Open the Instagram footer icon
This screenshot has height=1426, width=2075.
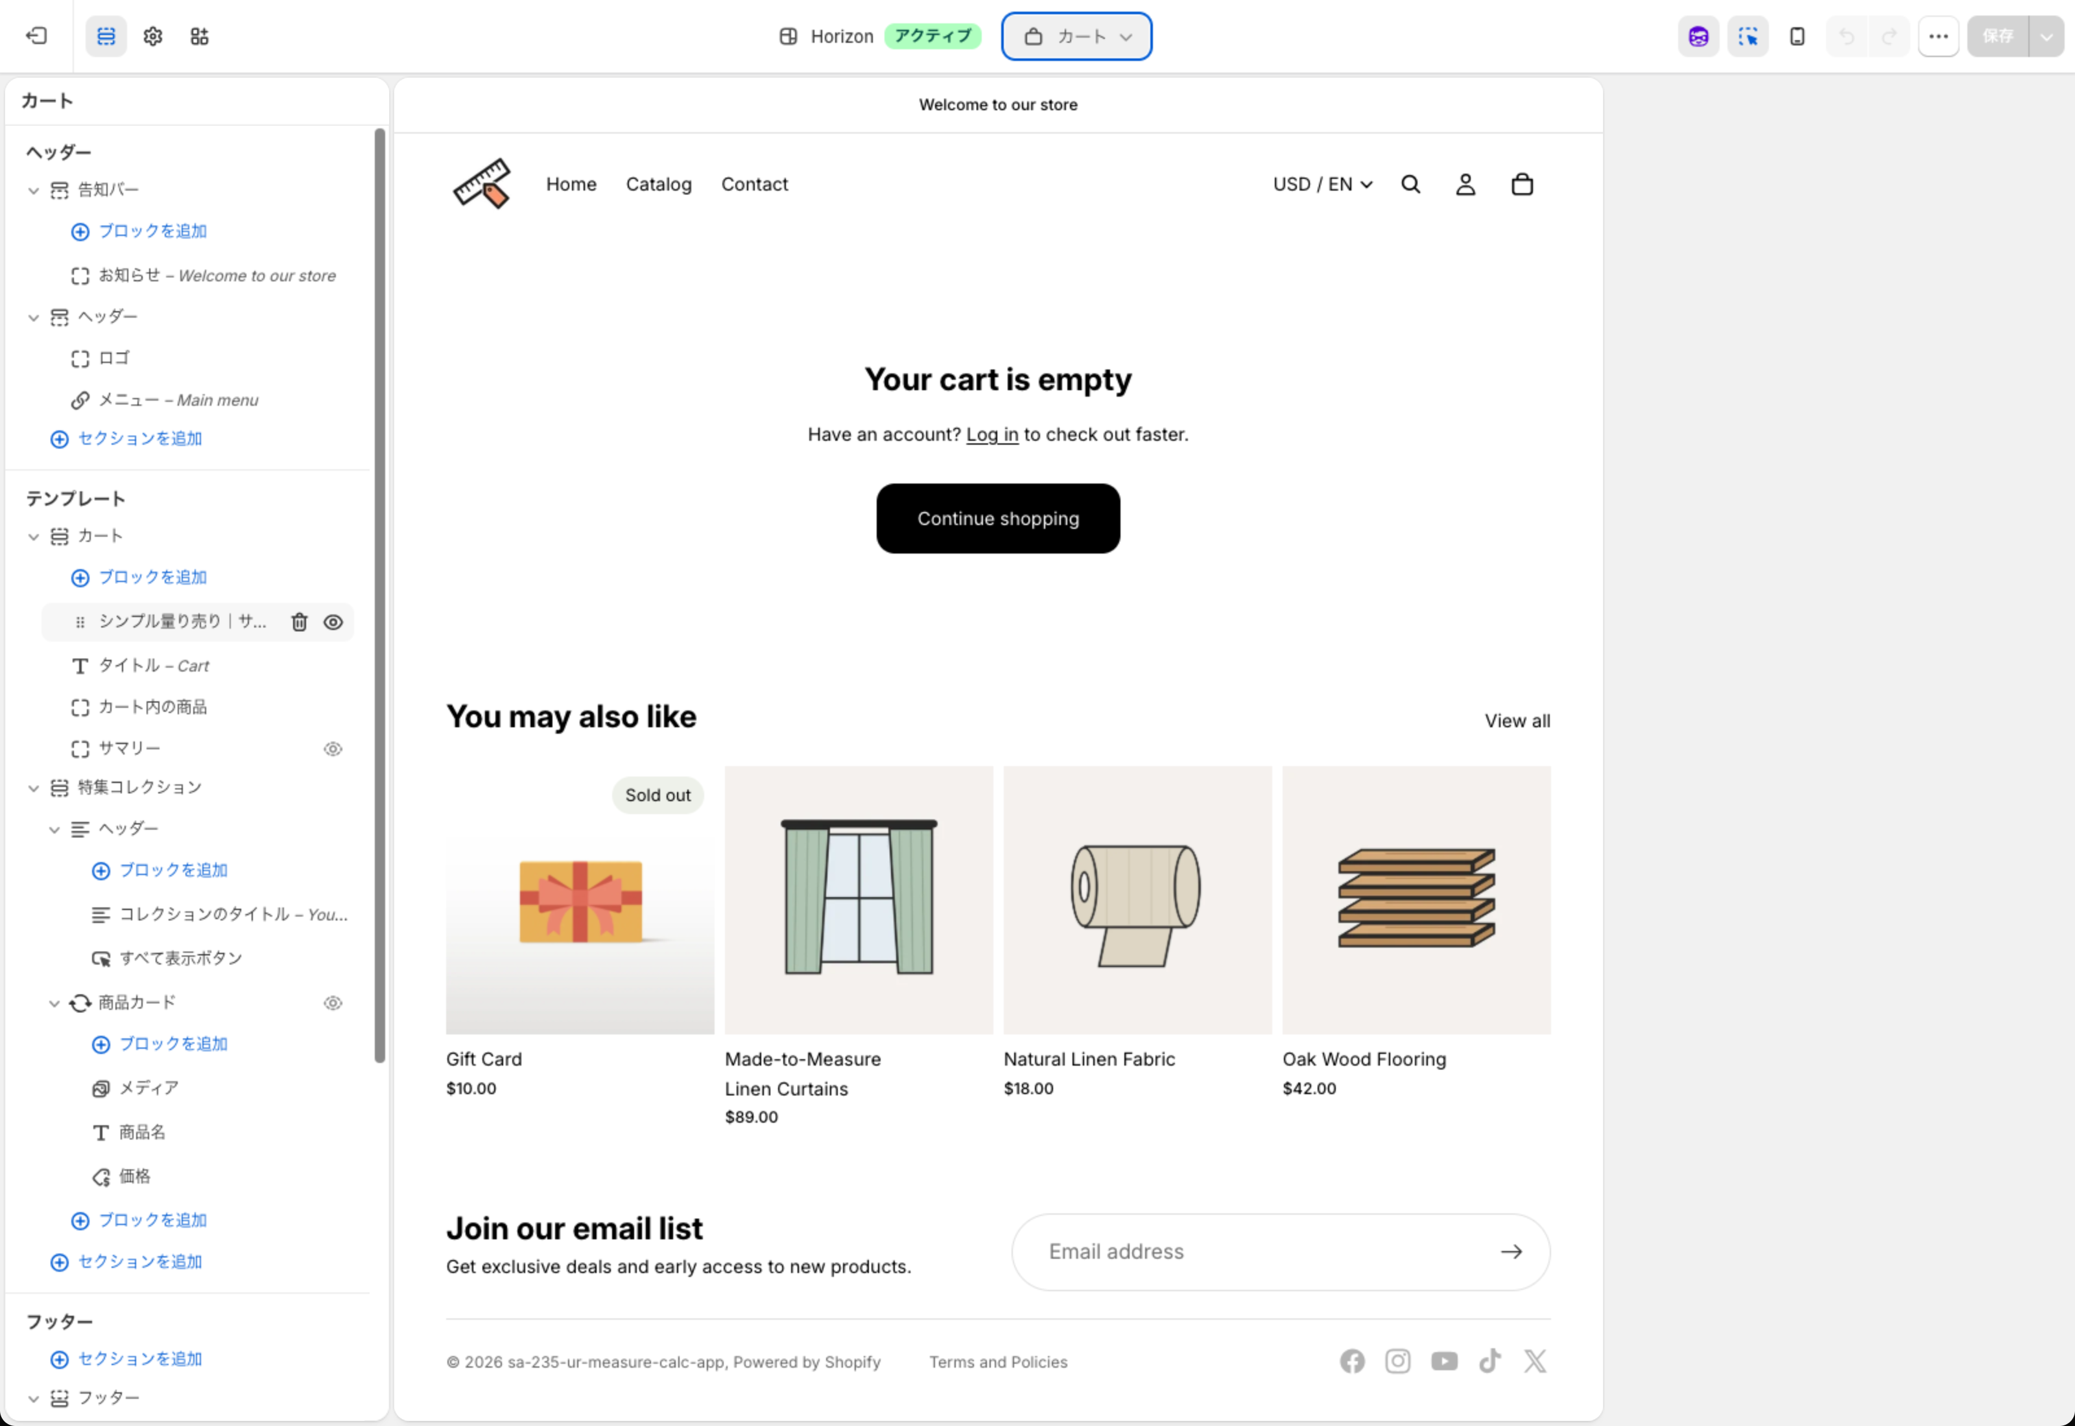pos(1397,1362)
